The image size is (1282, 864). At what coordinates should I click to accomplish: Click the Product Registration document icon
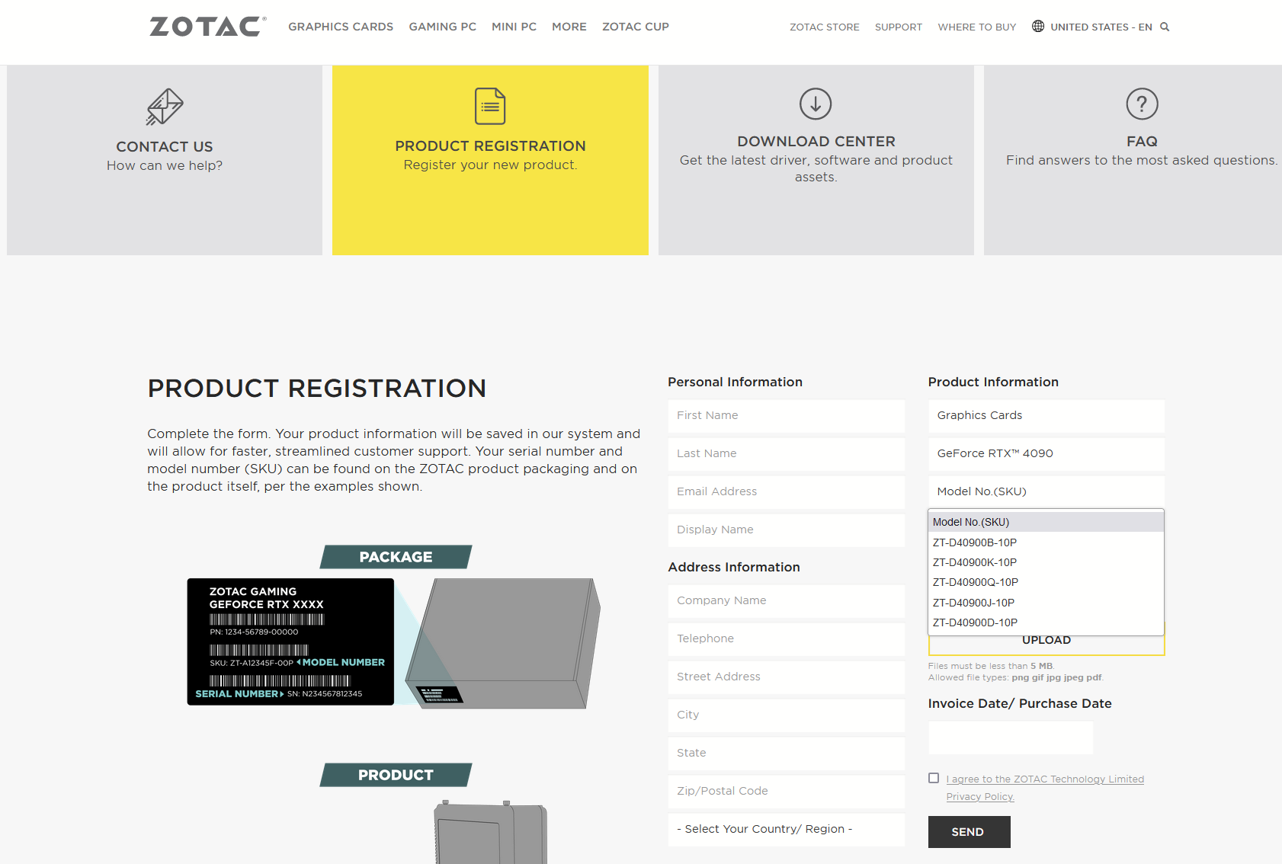[490, 106]
